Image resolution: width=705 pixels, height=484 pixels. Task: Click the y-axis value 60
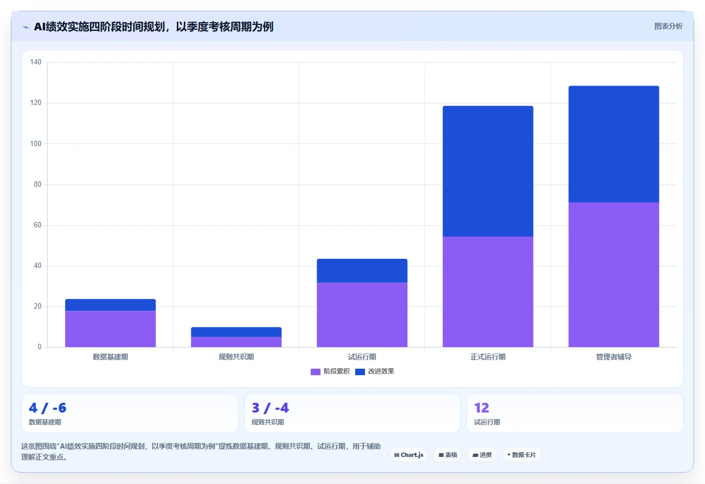(x=37, y=225)
